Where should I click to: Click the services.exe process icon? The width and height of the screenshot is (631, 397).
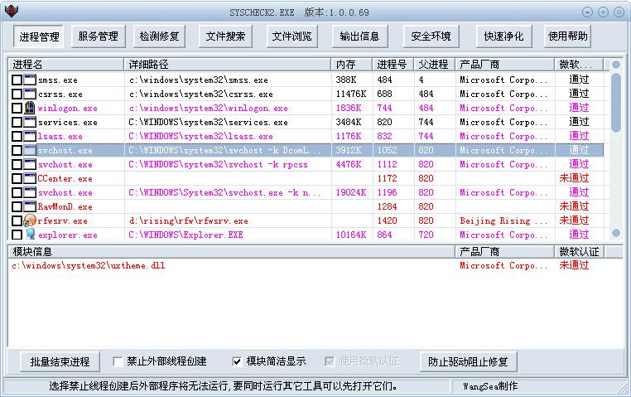(x=30, y=122)
